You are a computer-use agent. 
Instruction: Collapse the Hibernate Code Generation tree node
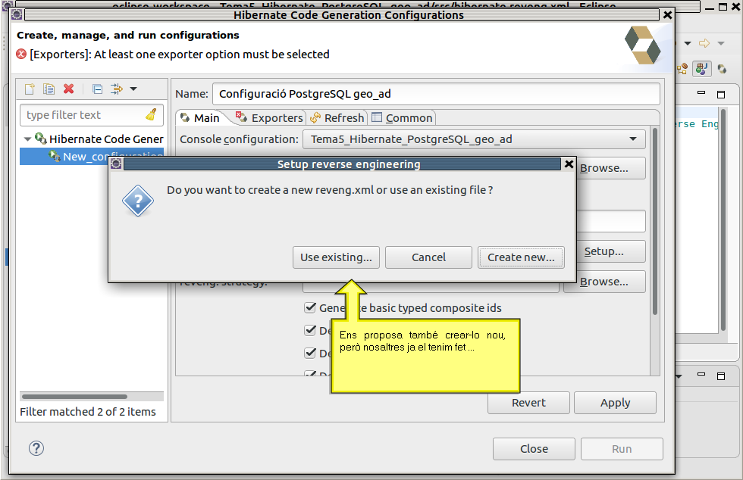click(x=27, y=139)
